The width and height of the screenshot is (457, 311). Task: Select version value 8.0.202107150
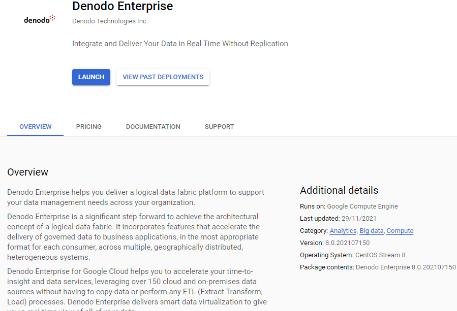[x=347, y=243]
